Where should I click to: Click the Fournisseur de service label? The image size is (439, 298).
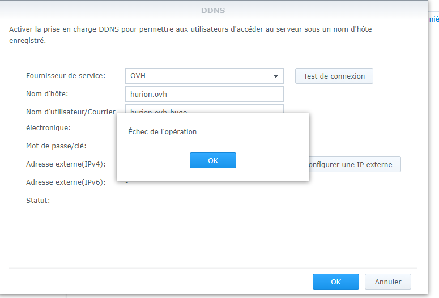click(66, 76)
